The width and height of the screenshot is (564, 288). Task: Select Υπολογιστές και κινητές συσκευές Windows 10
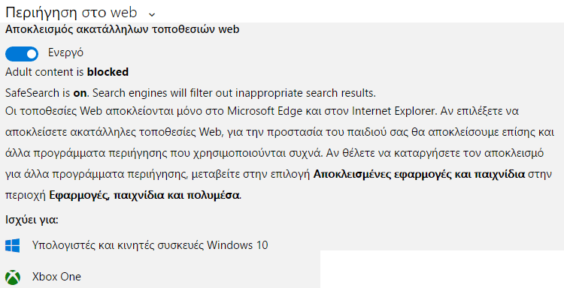[150, 245]
